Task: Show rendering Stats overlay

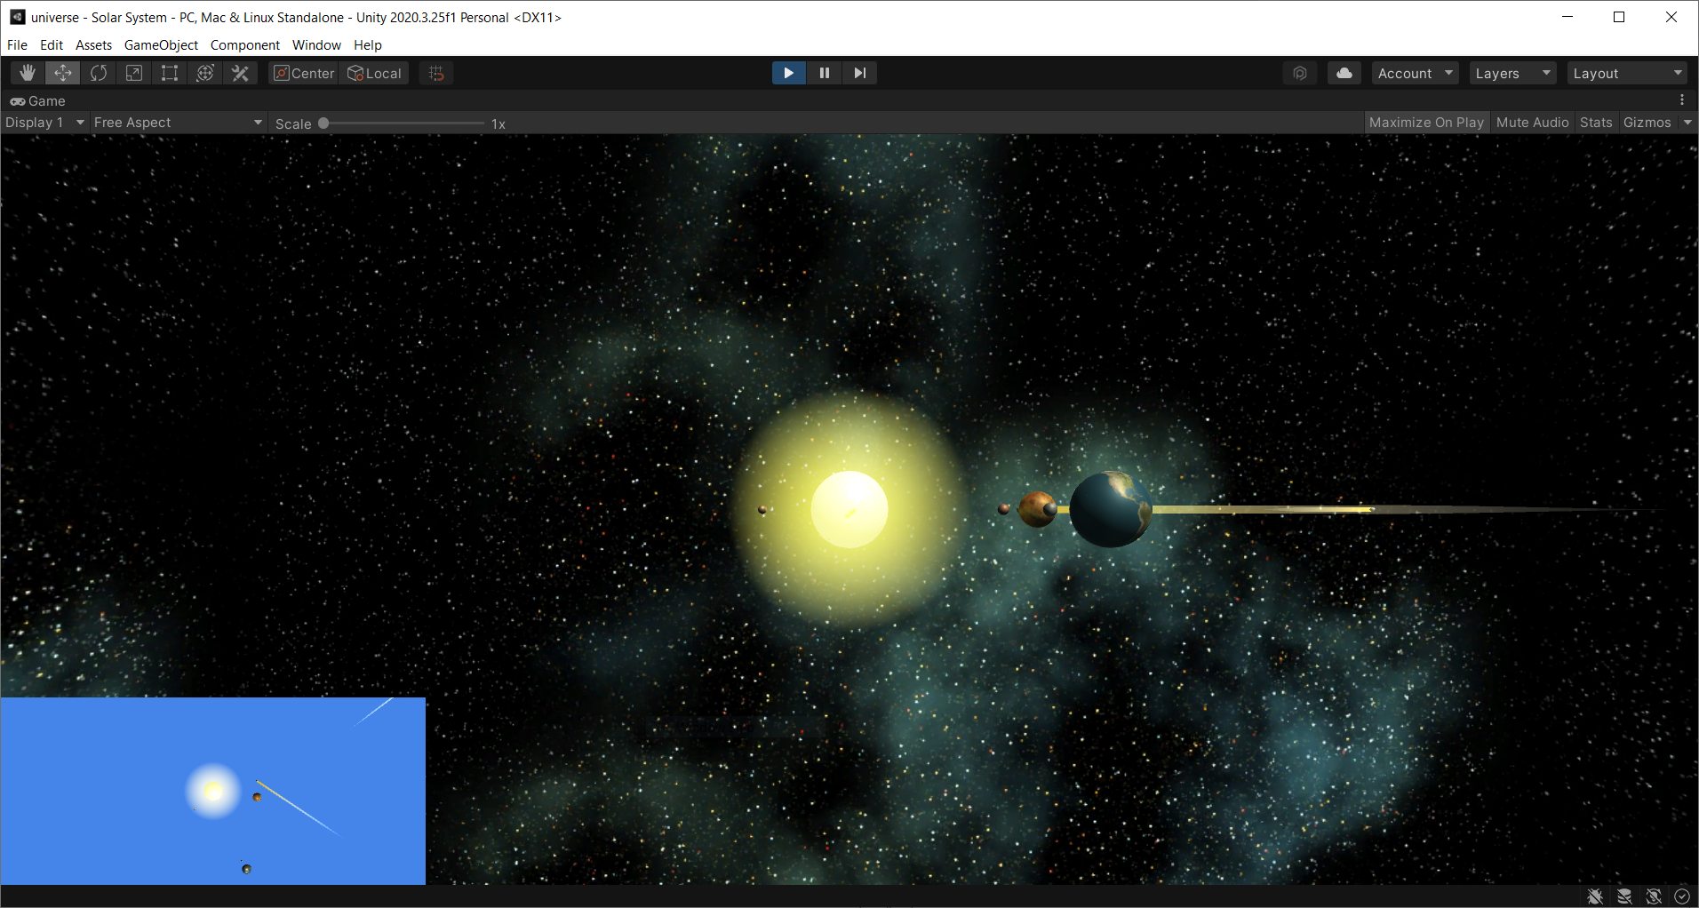Action: 1595,122
